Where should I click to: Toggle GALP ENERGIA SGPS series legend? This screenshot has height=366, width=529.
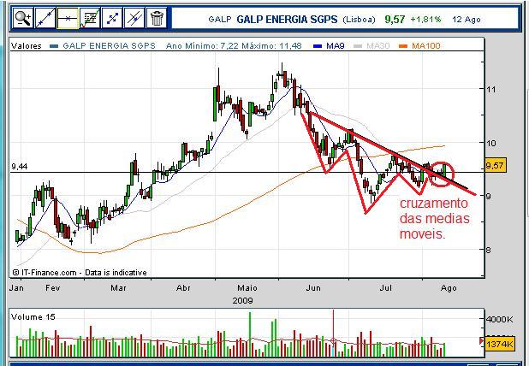point(102,46)
